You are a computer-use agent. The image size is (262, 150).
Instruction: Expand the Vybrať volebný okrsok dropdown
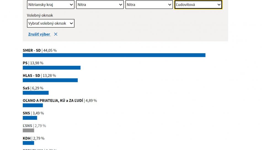[51, 23]
